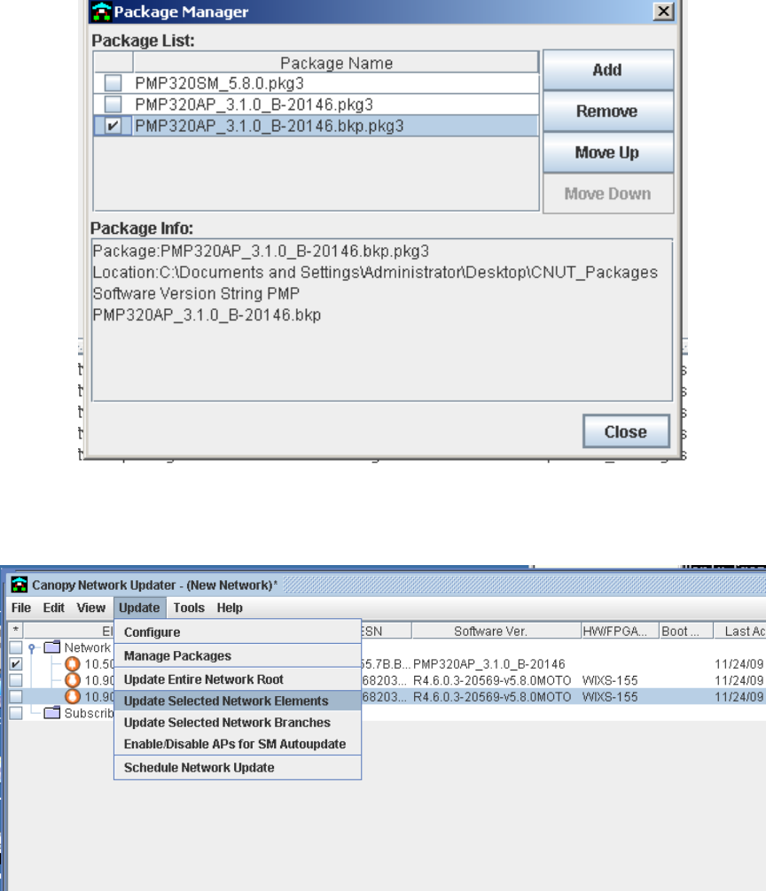This screenshot has height=891, width=766.
Task: Toggle checkbox of row with ESN 55.7B.B
Action: pos(16,663)
